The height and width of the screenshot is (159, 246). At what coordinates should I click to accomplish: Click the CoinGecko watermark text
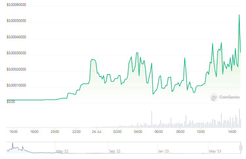pos(230,97)
